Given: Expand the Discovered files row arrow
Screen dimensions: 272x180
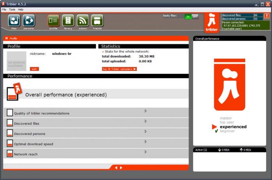Looking at the screenshot, I should coord(146,121).
